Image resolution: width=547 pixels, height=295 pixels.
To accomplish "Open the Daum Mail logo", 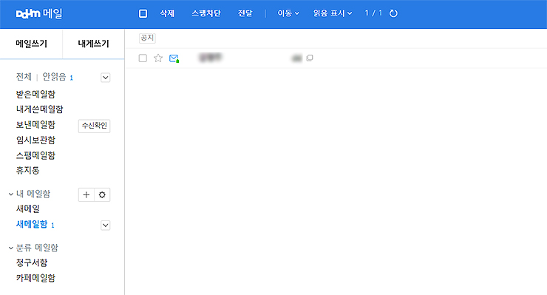I will tap(39, 13).
